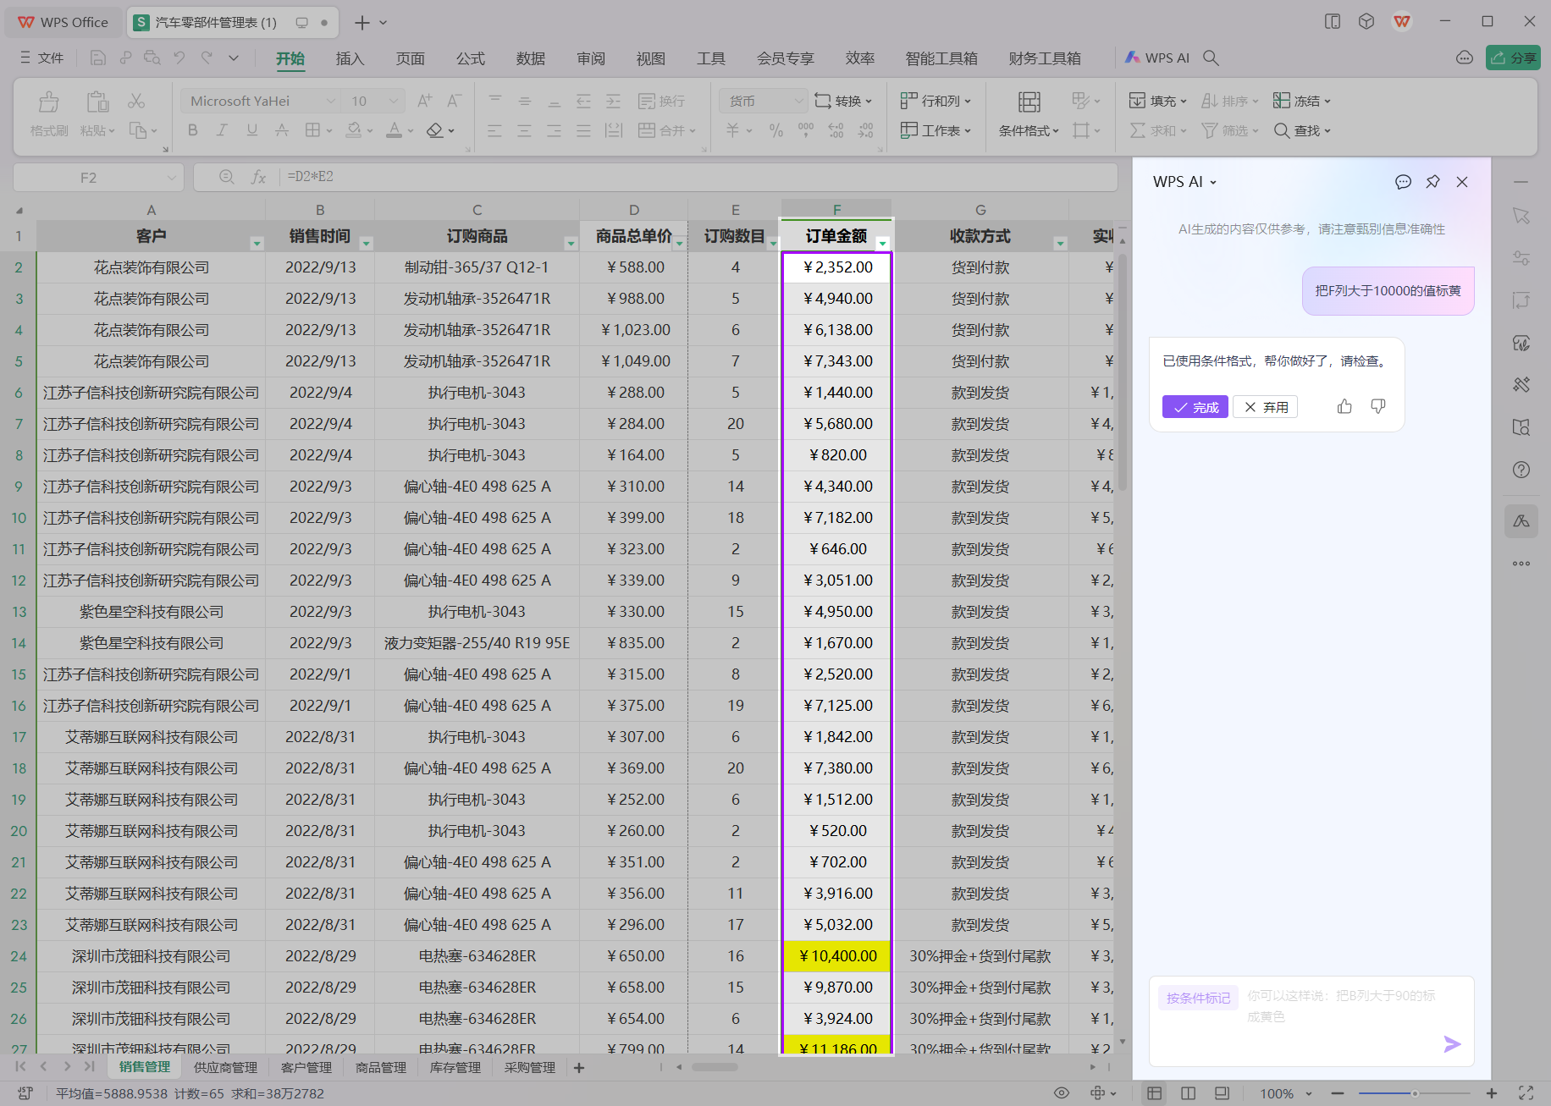Open 填充 fill dropdown
The height and width of the screenshot is (1106, 1551).
click(x=1157, y=101)
